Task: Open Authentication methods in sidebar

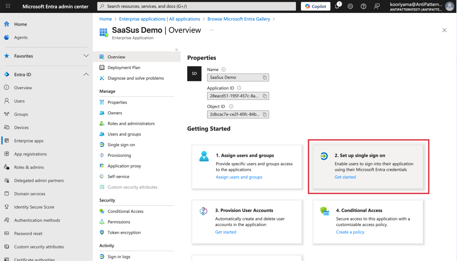Action: 37,220
